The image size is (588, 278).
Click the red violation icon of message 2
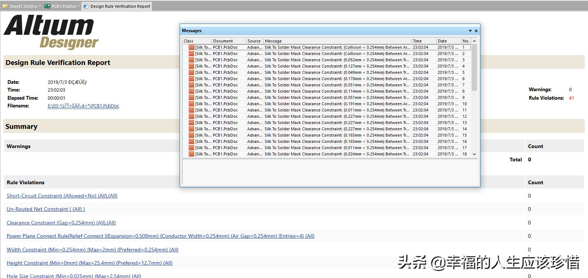click(x=191, y=54)
